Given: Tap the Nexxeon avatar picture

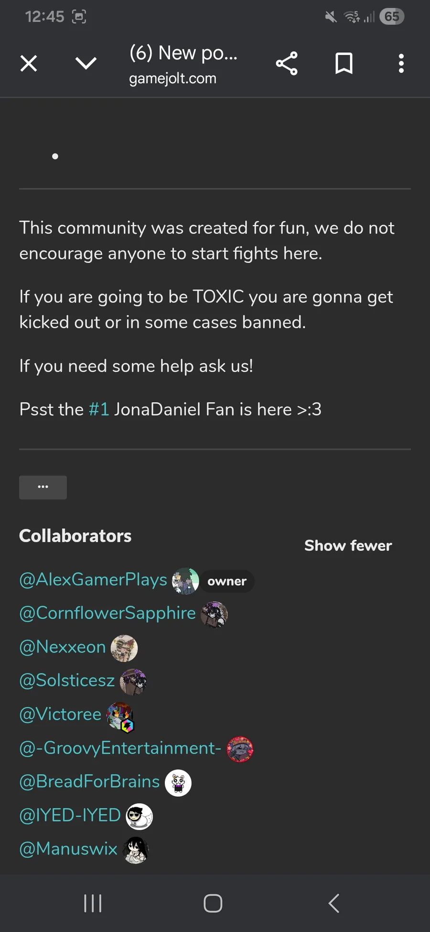Looking at the screenshot, I should pyautogui.click(x=124, y=648).
